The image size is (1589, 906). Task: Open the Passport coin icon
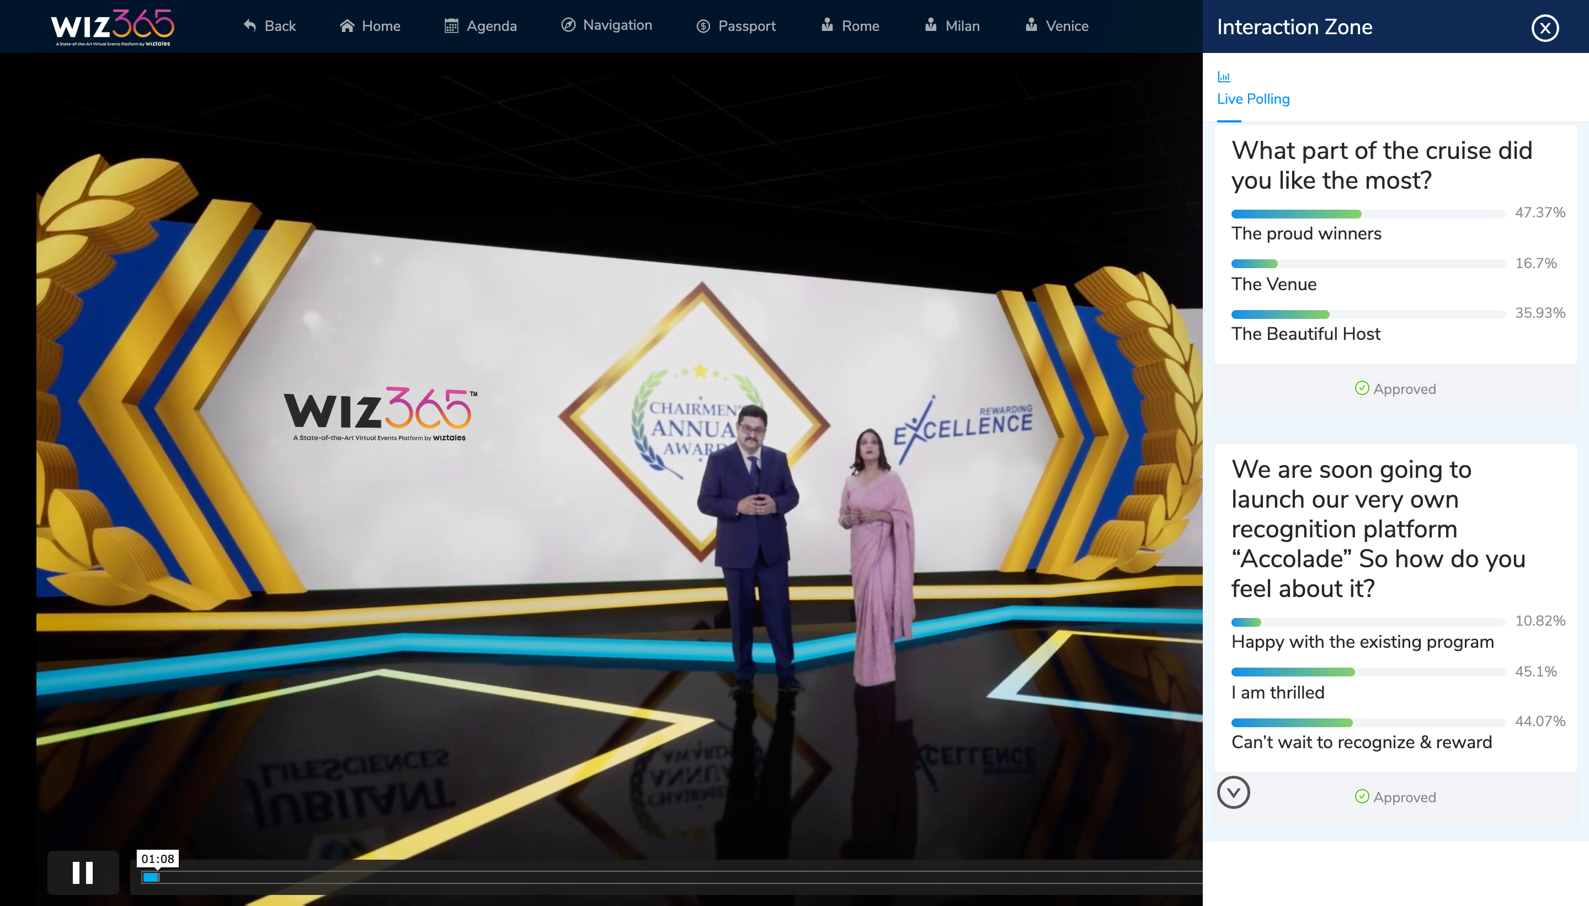click(703, 26)
